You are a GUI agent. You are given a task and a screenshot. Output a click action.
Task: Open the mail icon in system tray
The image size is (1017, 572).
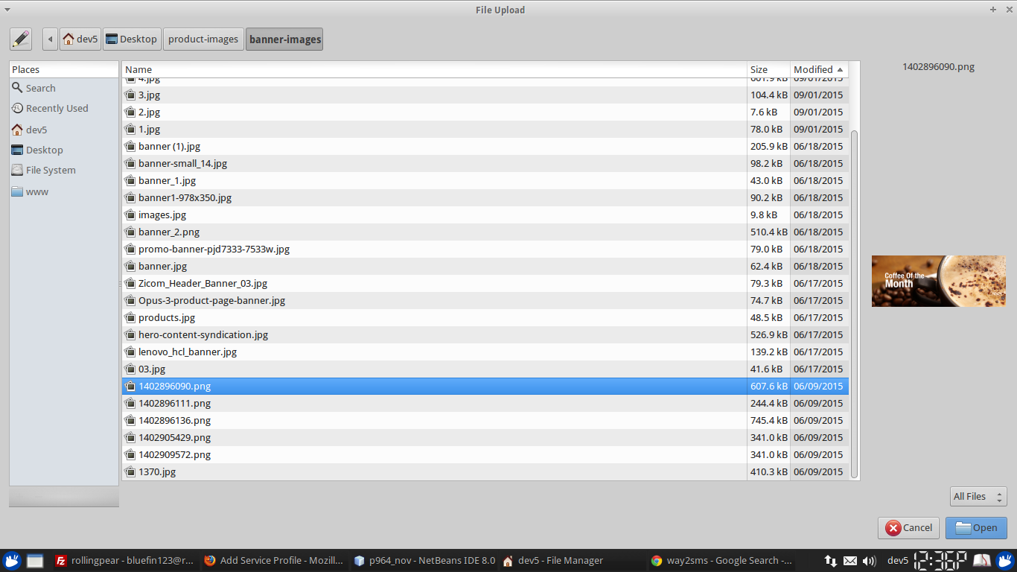[x=849, y=561]
